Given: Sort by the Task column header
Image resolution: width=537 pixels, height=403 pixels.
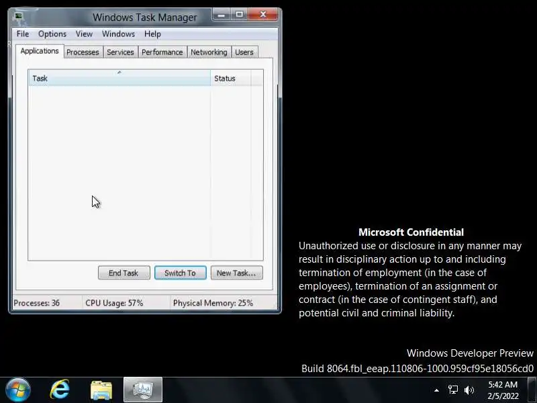Looking at the screenshot, I should [119, 78].
